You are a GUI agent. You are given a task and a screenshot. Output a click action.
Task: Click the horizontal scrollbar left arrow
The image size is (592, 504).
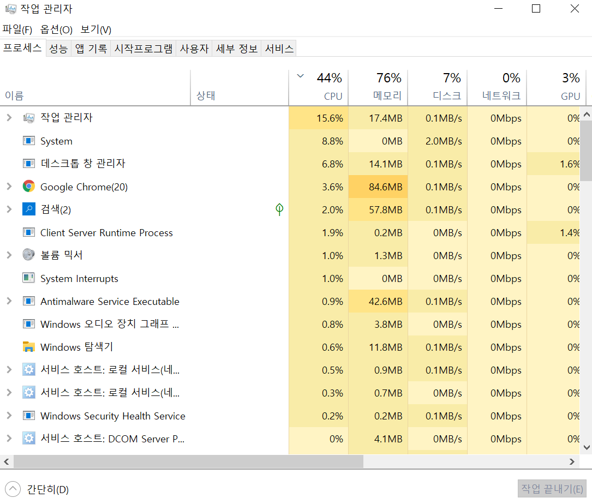(x=7, y=461)
